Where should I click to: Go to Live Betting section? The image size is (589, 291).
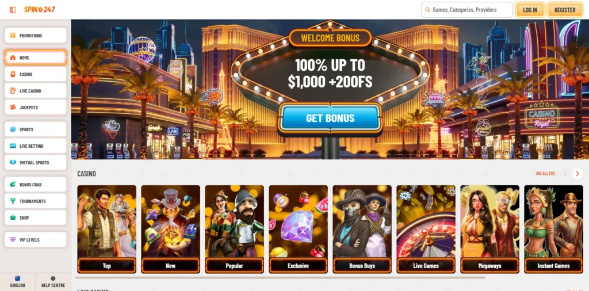36,146
